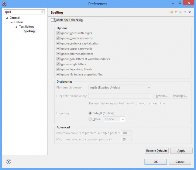
Task: Open the preferences view menu arrow
Action: (x=190, y=12)
